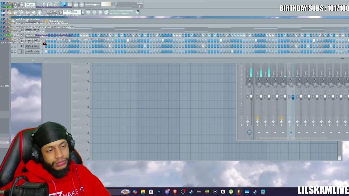
Task: Click the channel number 5 box
Action: point(21,51)
